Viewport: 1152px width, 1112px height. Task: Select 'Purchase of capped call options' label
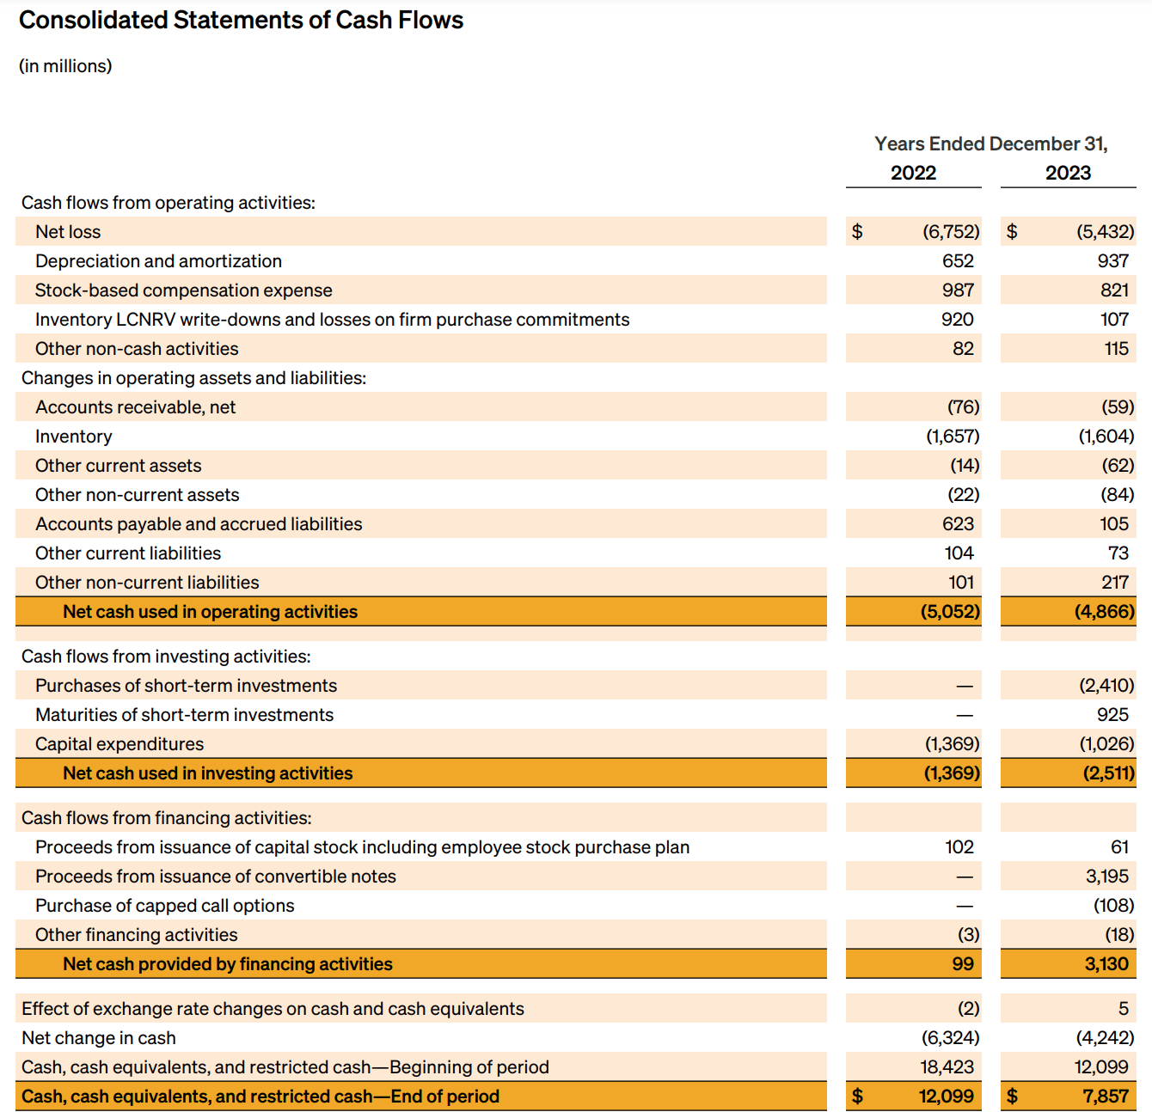click(164, 906)
